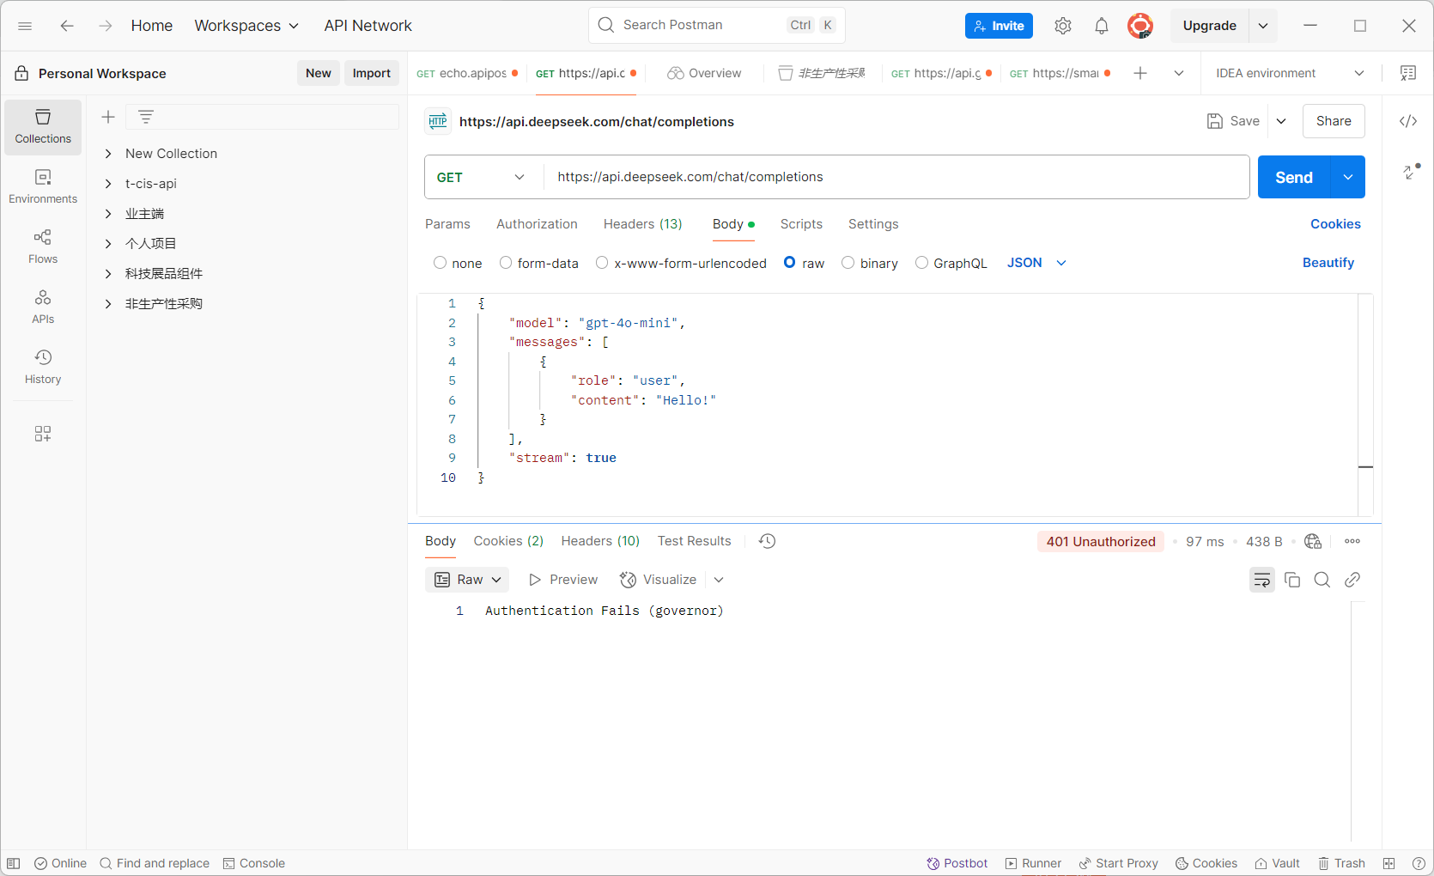This screenshot has width=1434, height=876.
Task: Open the response Cookies (2) tab
Action: pos(508,541)
